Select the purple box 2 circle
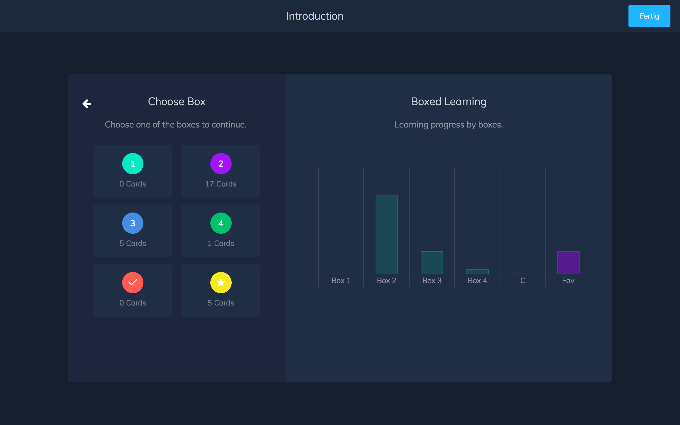Image resolution: width=680 pixels, height=425 pixels. point(221,164)
